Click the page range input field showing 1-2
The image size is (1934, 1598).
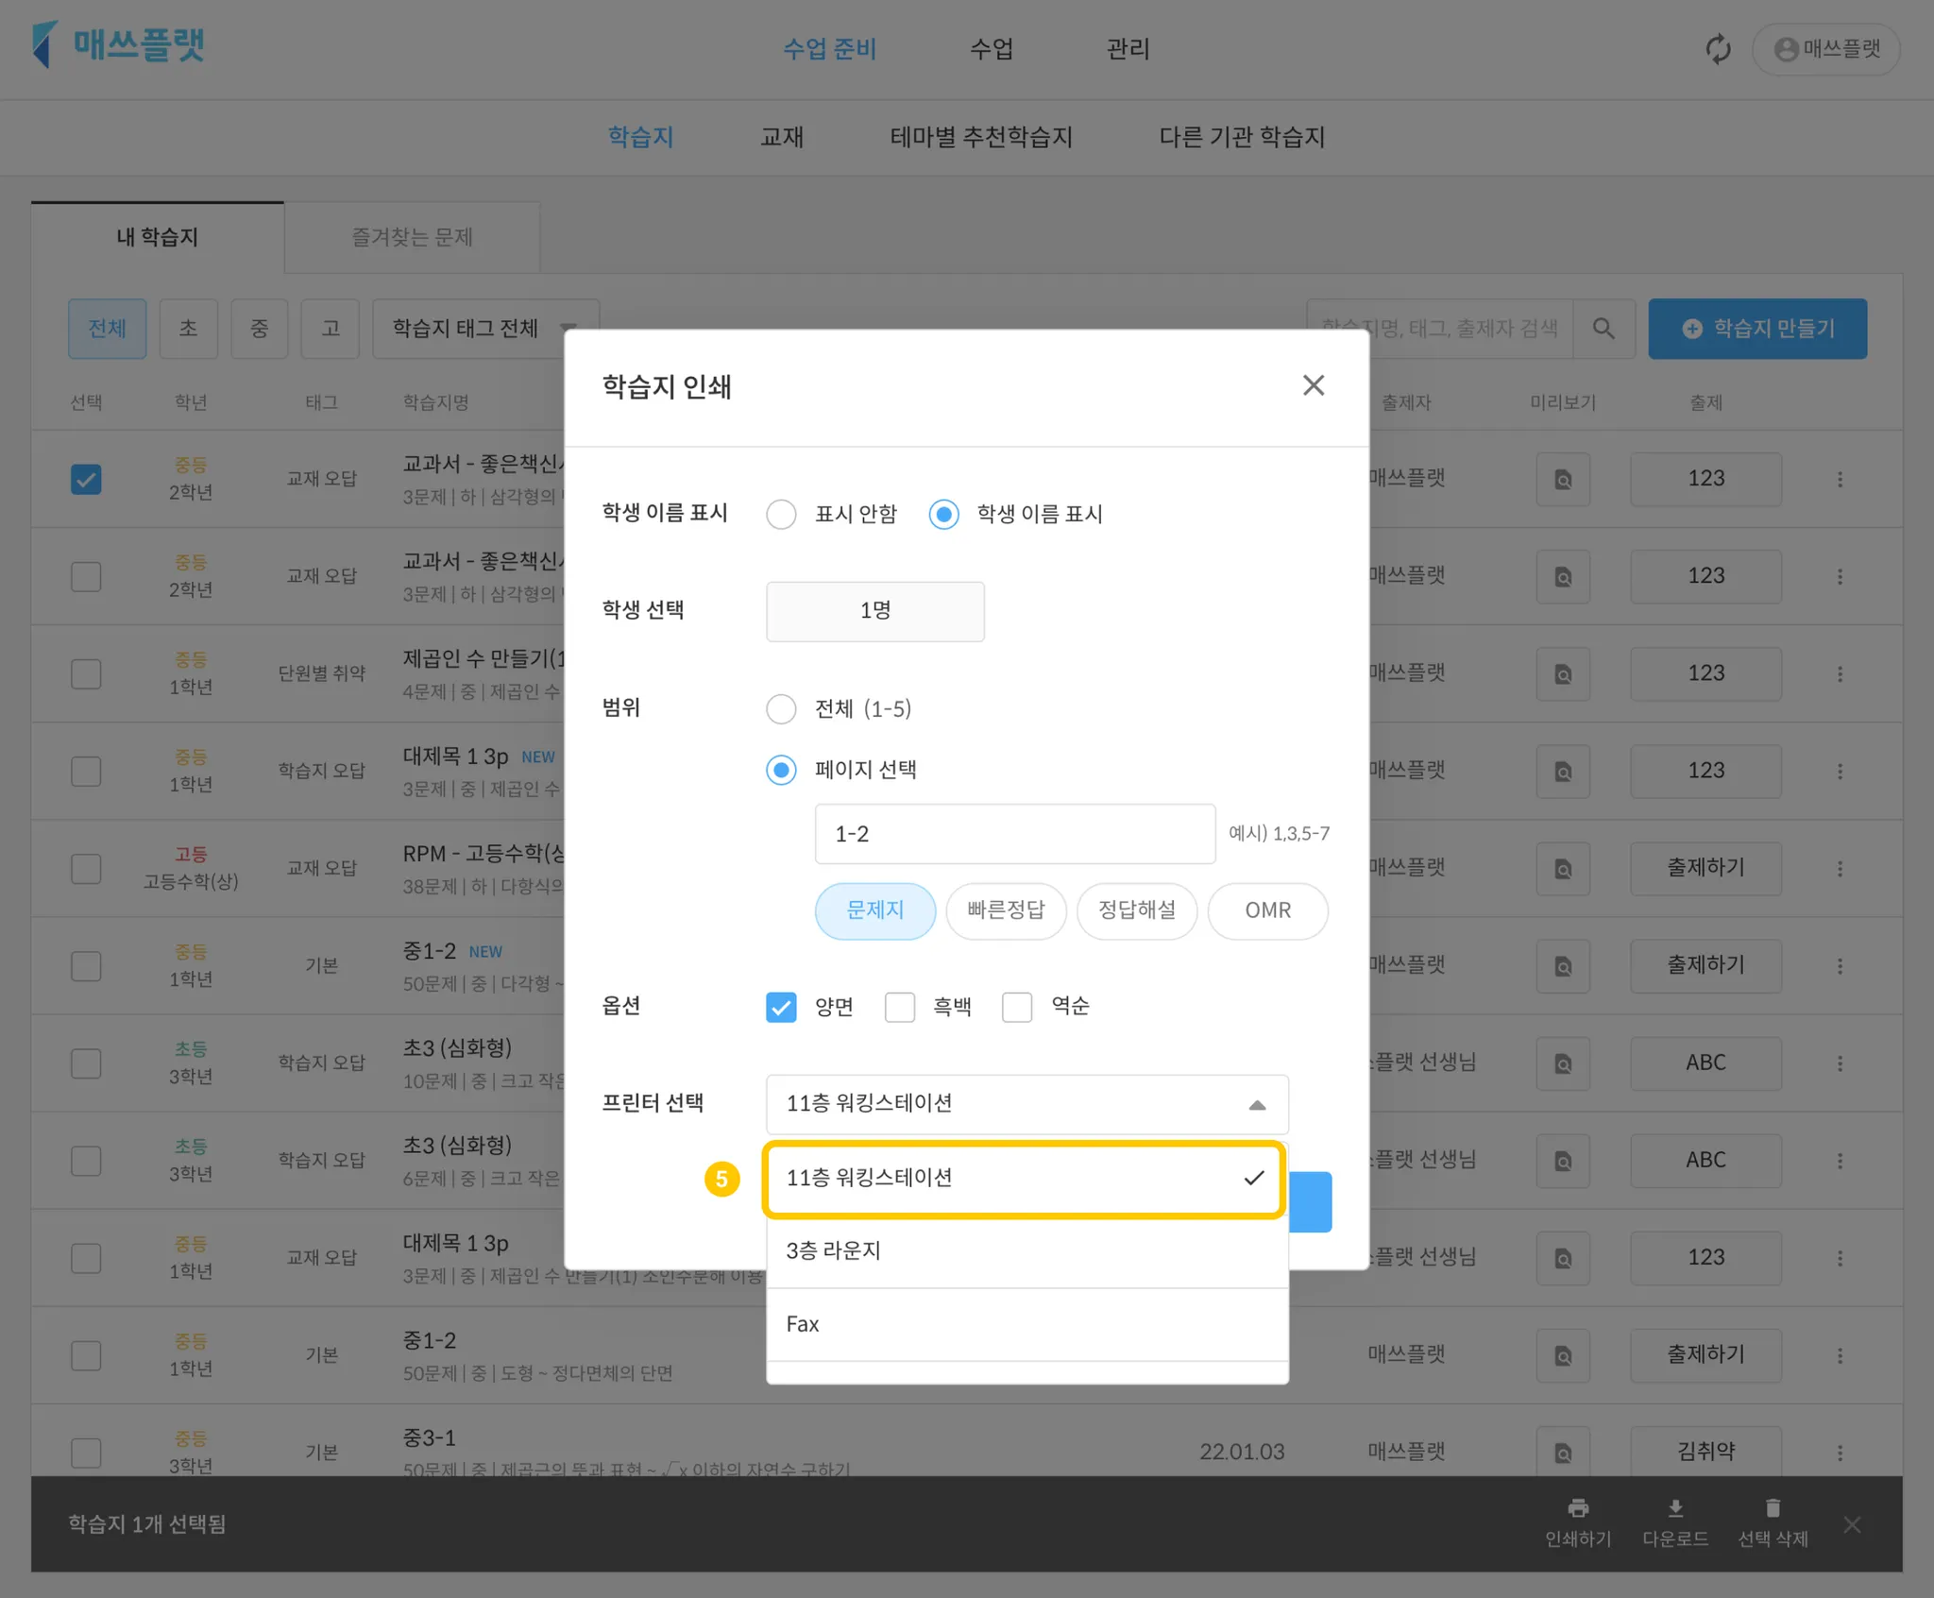pos(1014,834)
